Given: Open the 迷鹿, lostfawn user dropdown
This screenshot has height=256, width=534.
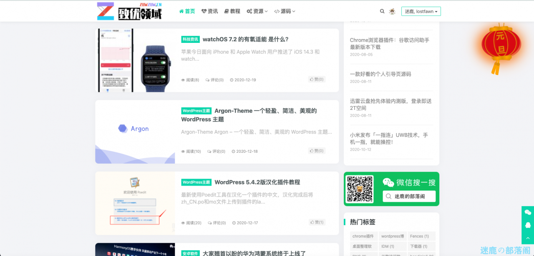Looking at the screenshot, I should [x=421, y=11].
